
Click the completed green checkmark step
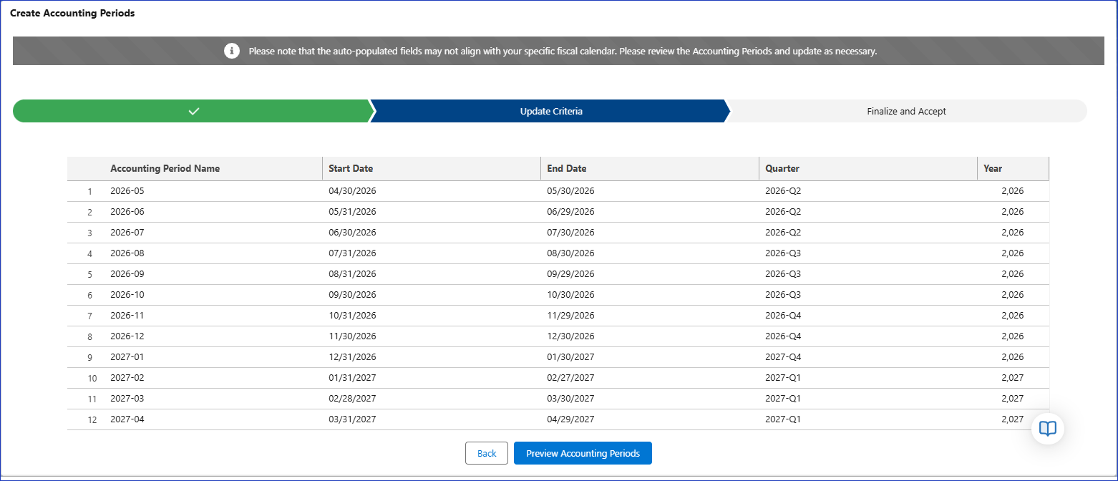point(192,112)
